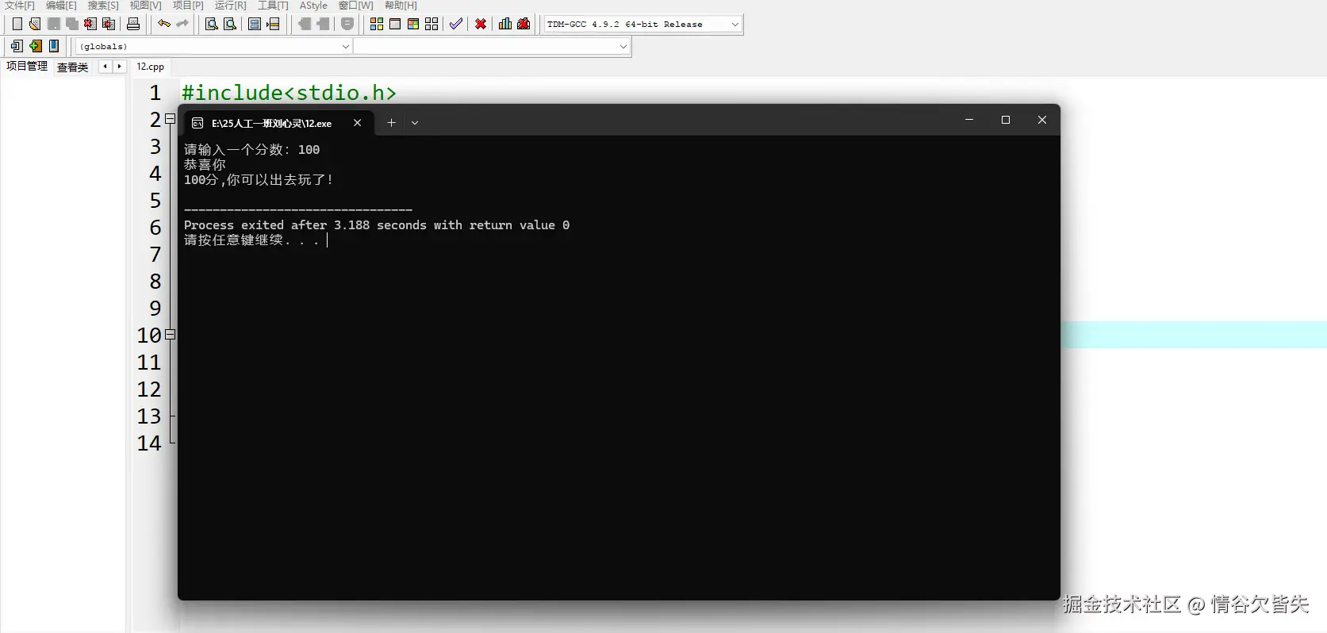This screenshot has height=633, width=1327.
Task: Click the Undo arrow icon
Action: point(164,24)
